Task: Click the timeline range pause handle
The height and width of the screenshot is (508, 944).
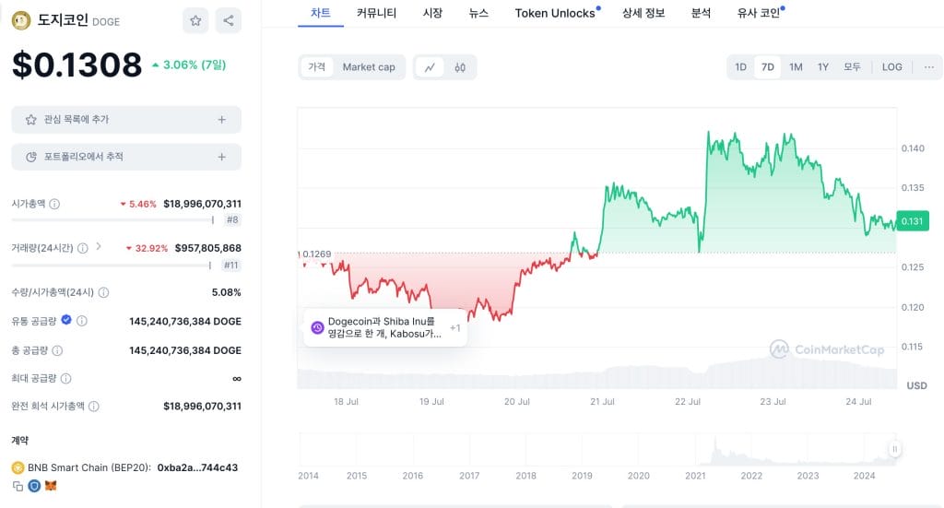Action: pos(894,449)
